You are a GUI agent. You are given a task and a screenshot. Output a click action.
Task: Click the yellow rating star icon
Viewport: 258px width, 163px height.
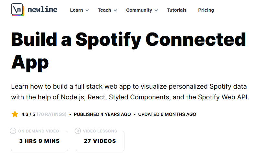coord(15,114)
